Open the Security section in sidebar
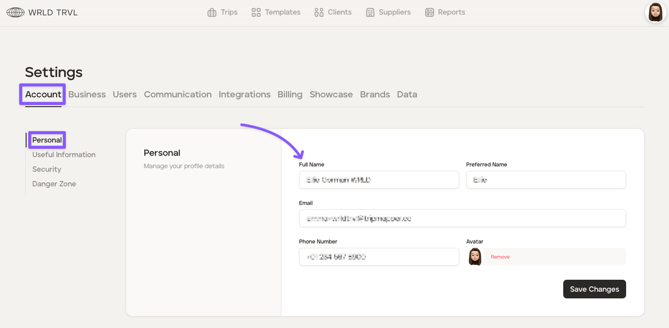669x328 pixels. [46, 169]
